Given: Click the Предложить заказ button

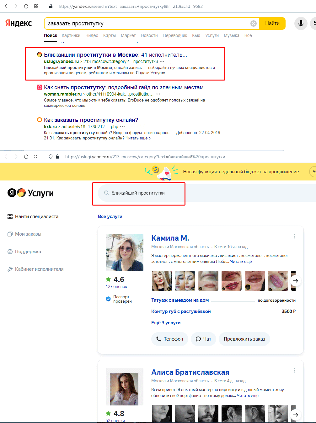Looking at the screenshot, I should (x=244, y=339).
